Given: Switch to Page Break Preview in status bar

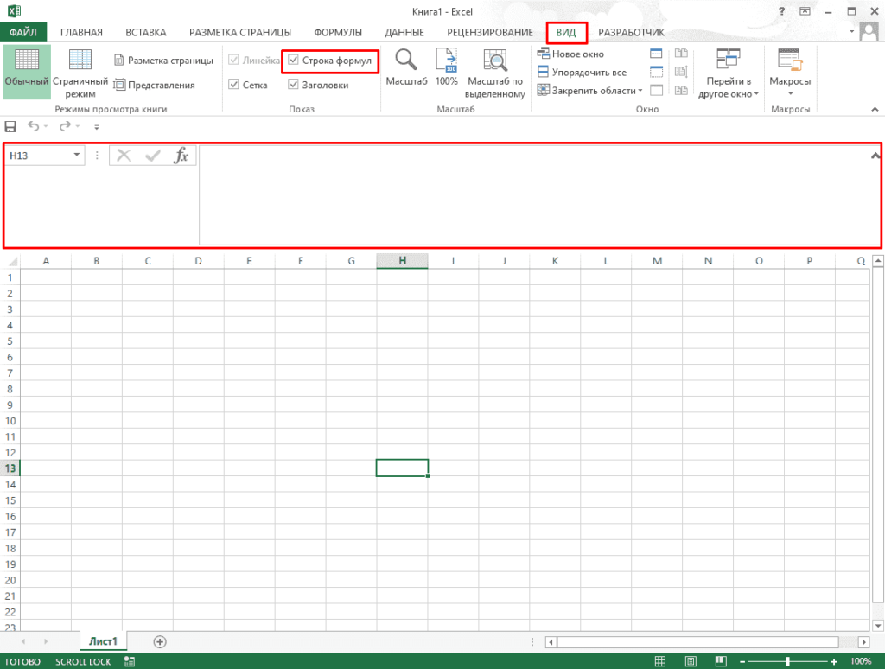Looking at the screenshot, I should coord(721,661).
